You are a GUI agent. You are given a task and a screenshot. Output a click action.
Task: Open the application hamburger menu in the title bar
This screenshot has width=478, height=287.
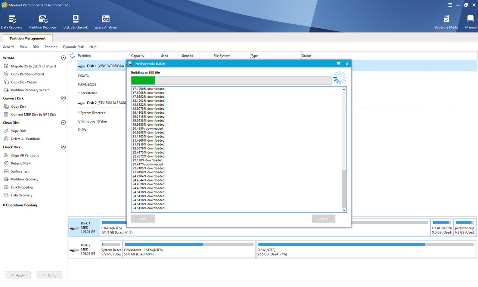[x=450, y=5]
